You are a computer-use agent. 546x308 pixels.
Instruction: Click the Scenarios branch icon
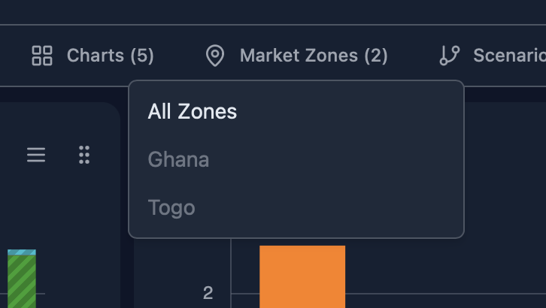450,56
